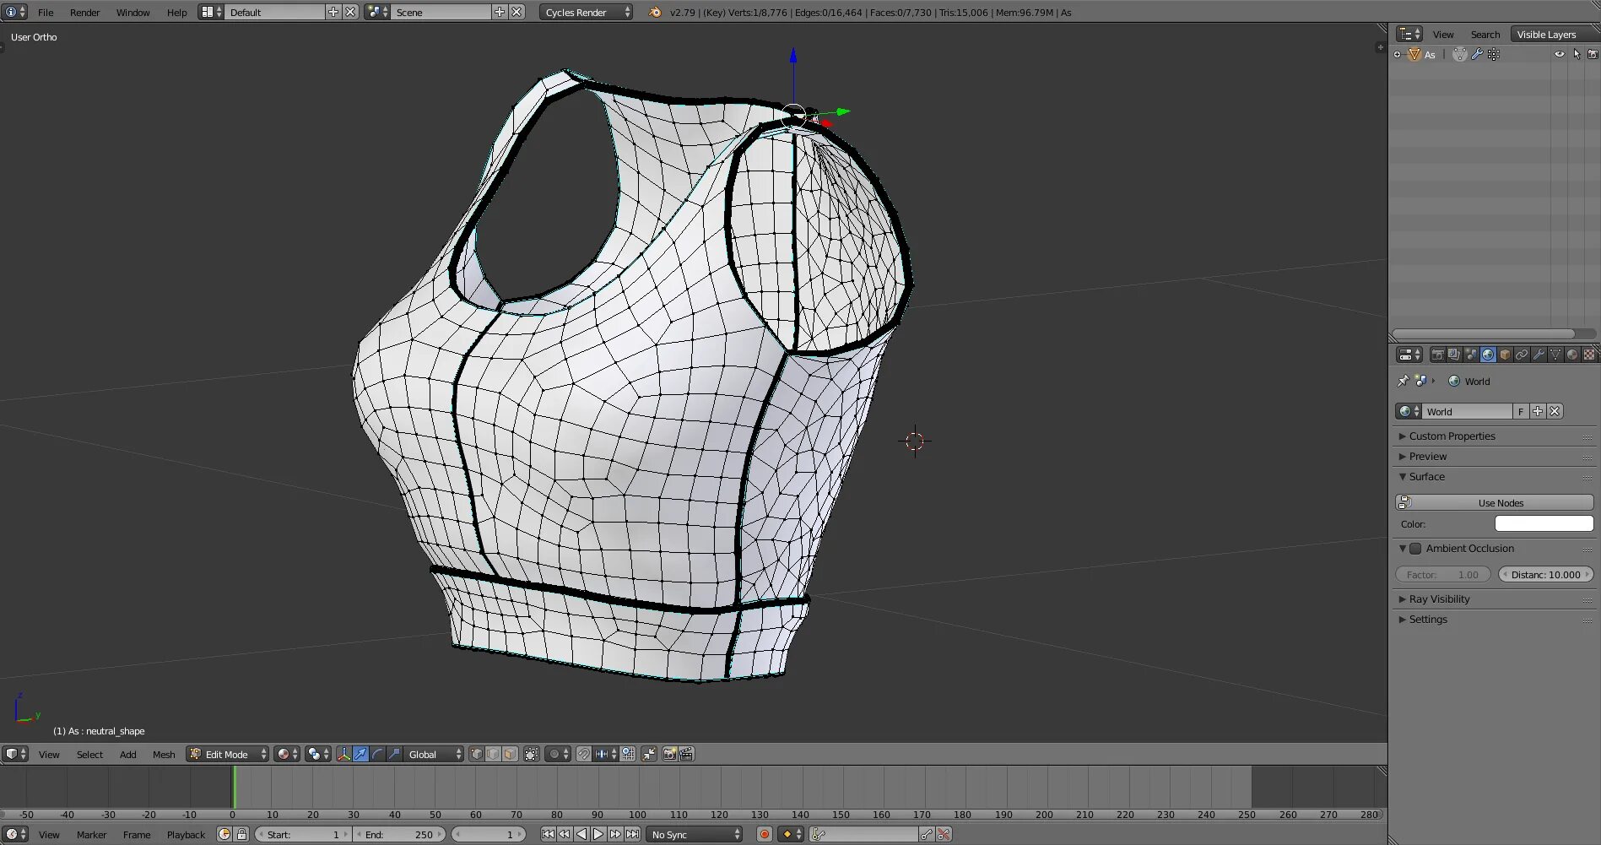Screen dimensions: 1601x845
Task: Click the OpenGL render image camera icon
Action: 670,754
